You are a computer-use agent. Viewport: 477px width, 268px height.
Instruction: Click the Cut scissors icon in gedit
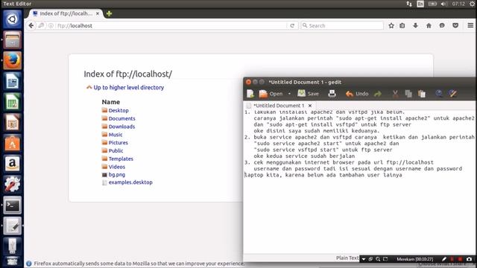coord(395,94)
